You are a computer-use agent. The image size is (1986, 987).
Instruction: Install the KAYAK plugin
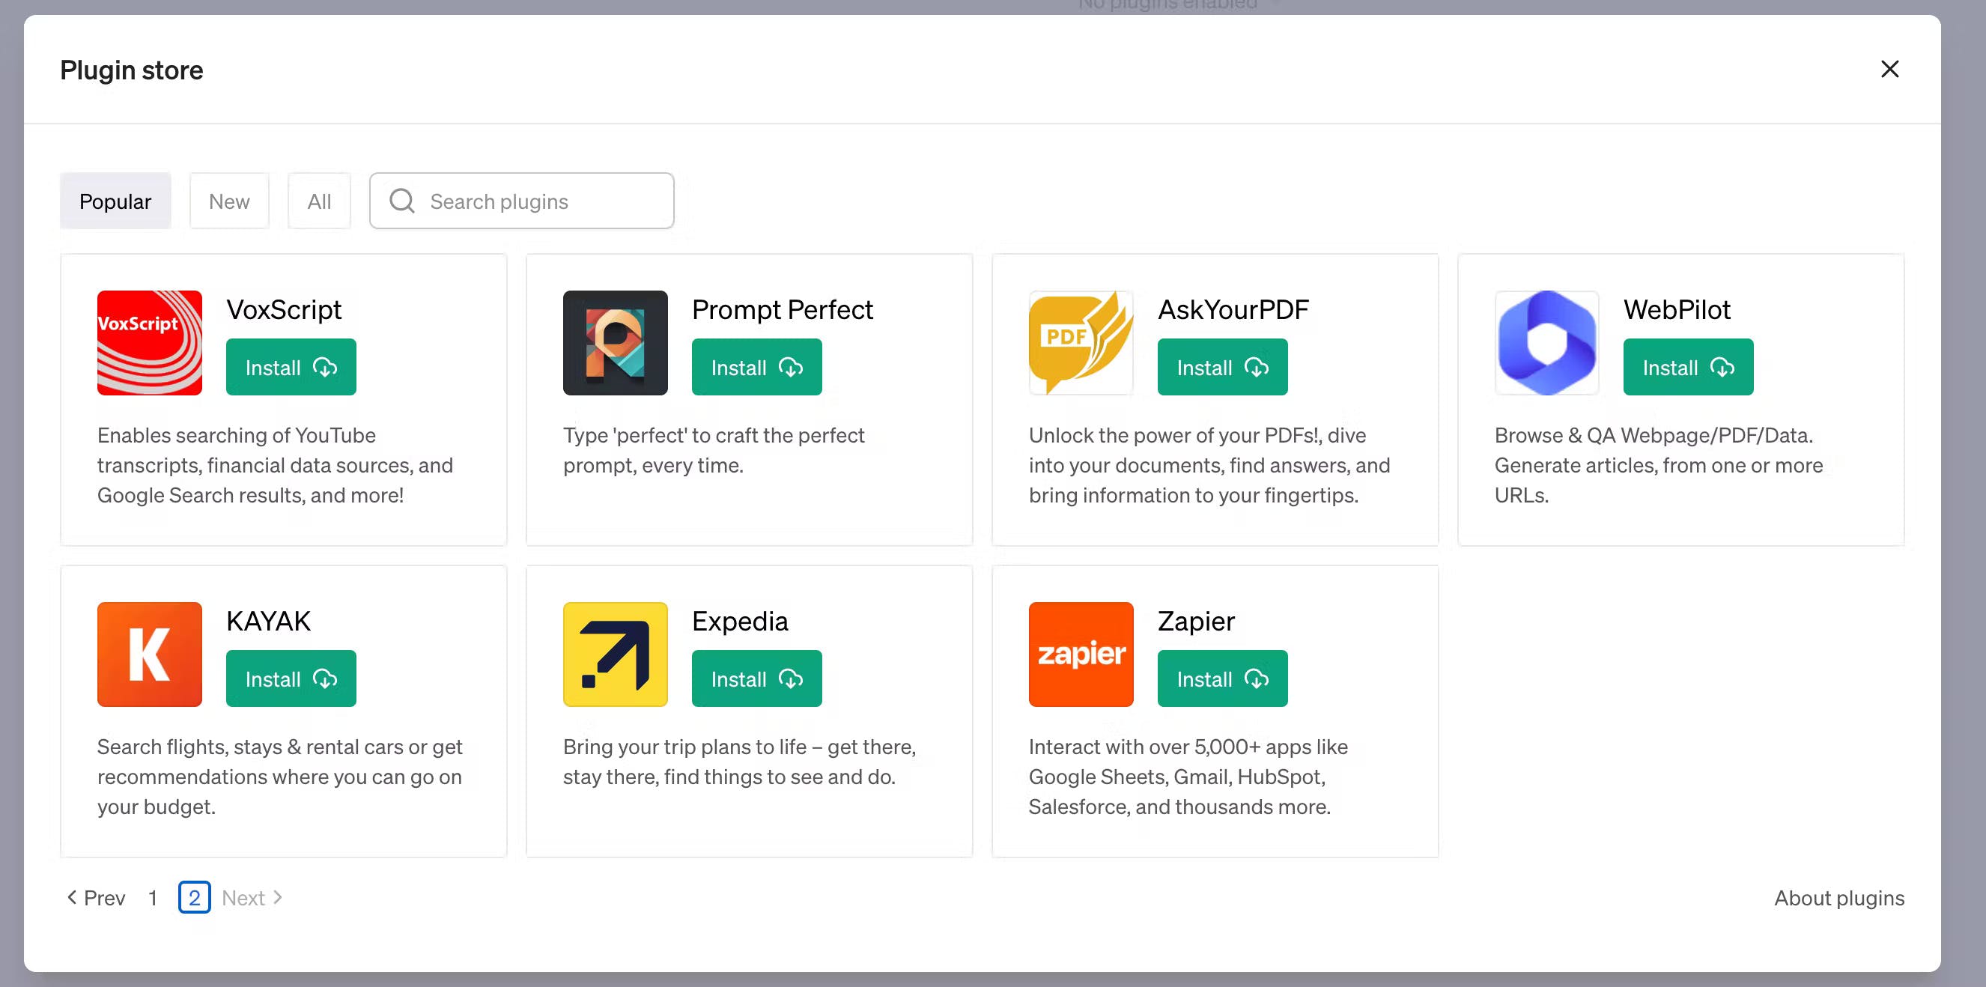290,679
